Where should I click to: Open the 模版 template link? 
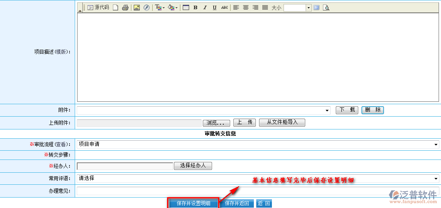pyautogui.click(x=61, y=52)
